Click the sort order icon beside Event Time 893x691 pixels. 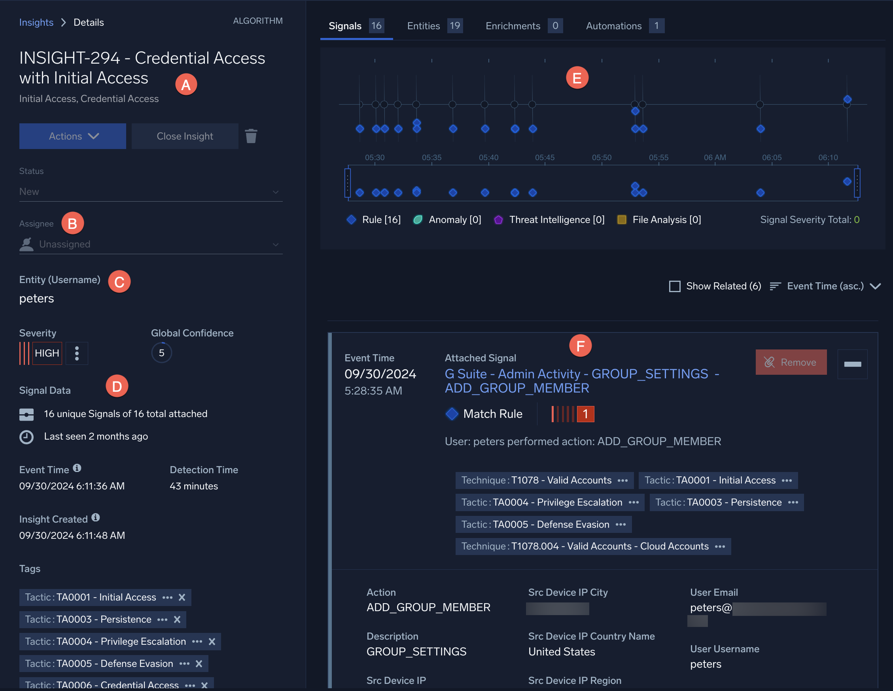click(x=775, y=286)
